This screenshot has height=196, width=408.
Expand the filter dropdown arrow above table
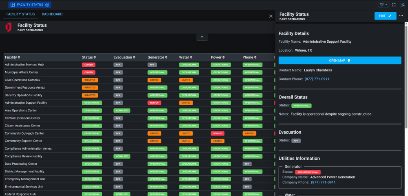tap(202, 37)
